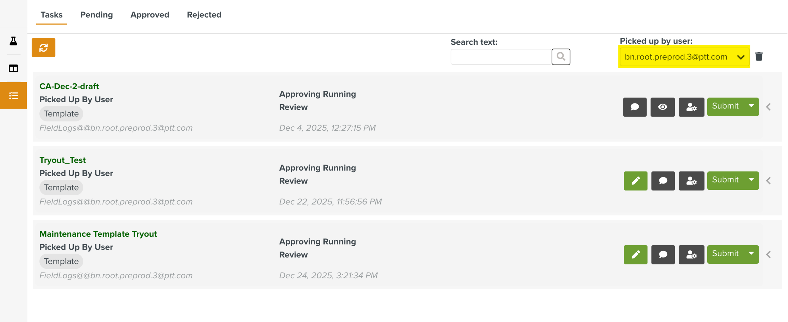Open the columns layout sidebar icon
This screenshot has height=322, width=788.
click(13, 68)
